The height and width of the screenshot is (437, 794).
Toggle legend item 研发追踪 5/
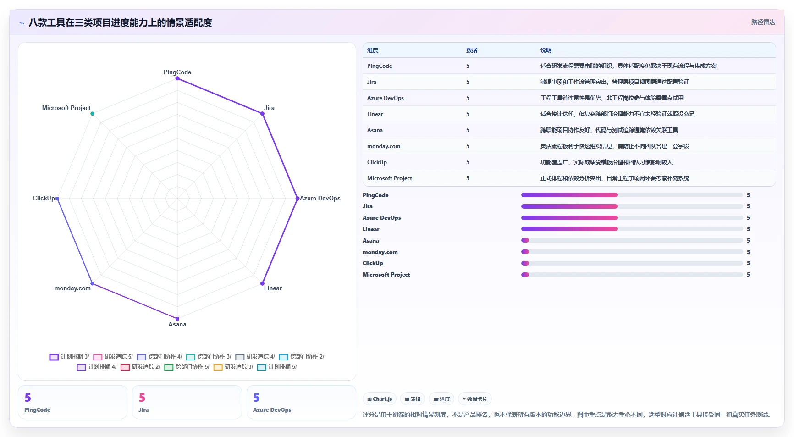tap(113, 357)
